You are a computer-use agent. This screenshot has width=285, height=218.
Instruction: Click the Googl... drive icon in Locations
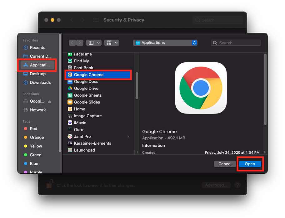[x=26, y=101]
